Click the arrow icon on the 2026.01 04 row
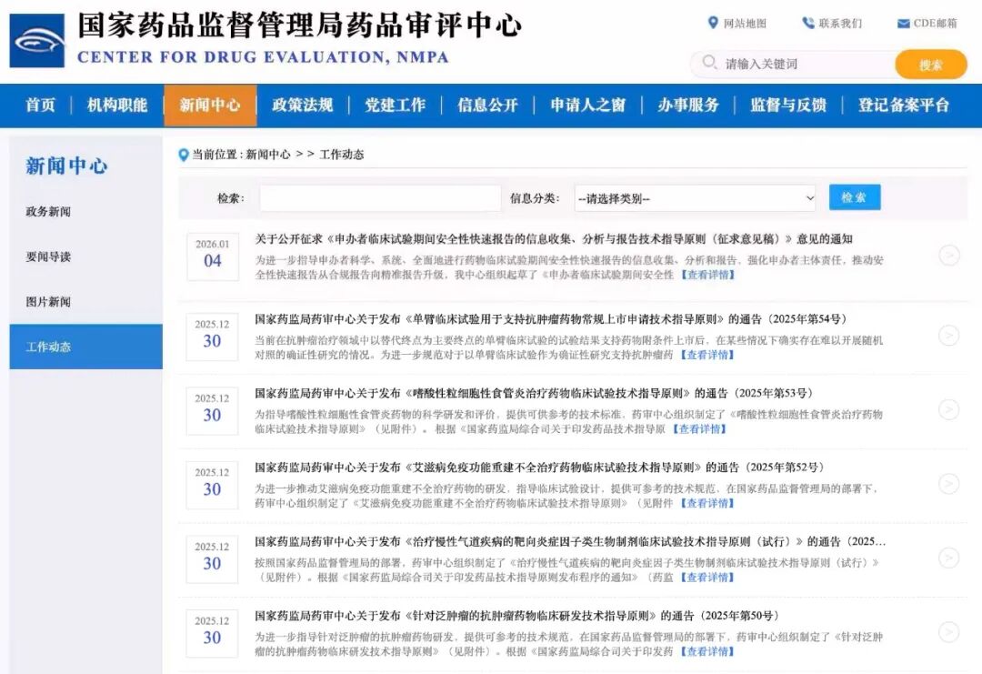 click(x=949, y=256)
